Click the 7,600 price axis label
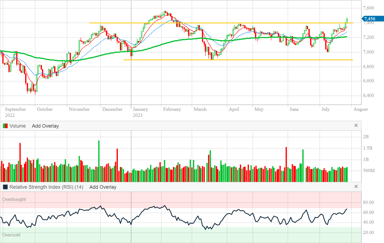Image resolution: width=384 pixels, height=243 pixels. (368, 8)
